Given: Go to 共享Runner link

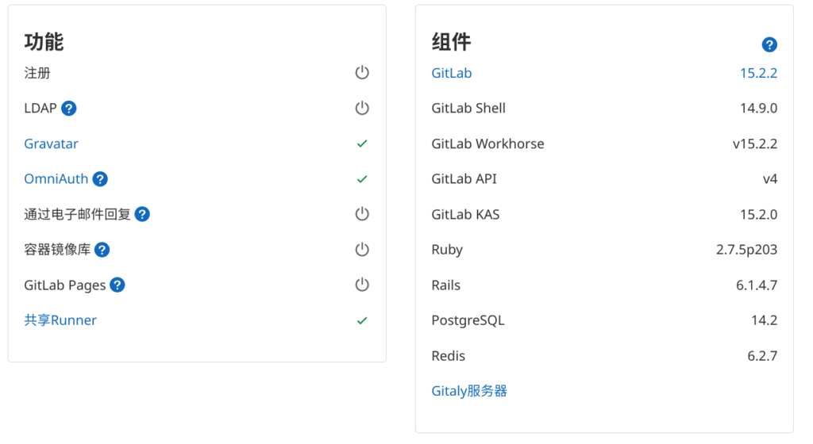Looking at the screenshot, I should tap(60, 320).
